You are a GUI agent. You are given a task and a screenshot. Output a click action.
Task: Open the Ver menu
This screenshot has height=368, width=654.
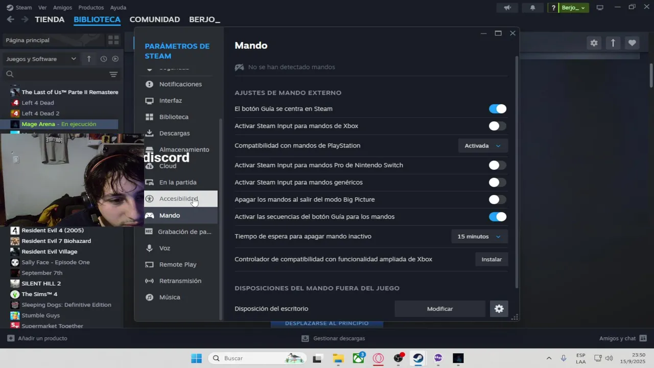(42, 8)
